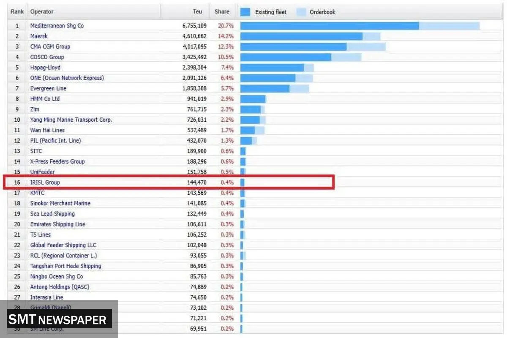This screenshot has width=507, height=338.
Task: Click the 761,715 Teu value
Action: coord(197,109)
